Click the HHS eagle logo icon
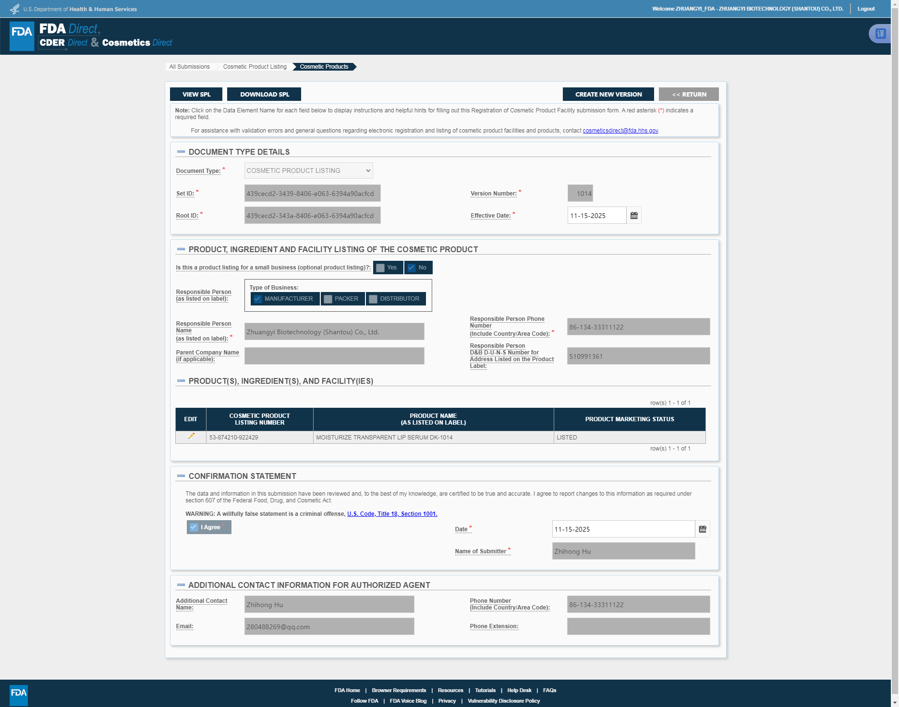The height and width of the screenshot is (707, 899). pyautogui.click(x=15, y=9)
